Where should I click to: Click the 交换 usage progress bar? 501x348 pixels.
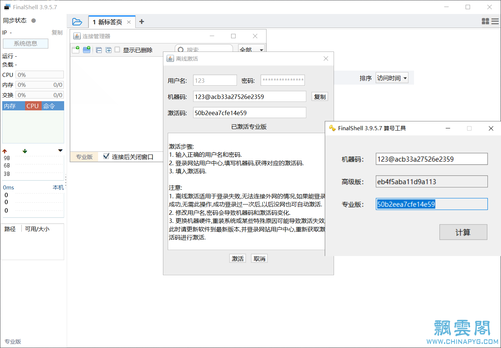tap(40, 95)
